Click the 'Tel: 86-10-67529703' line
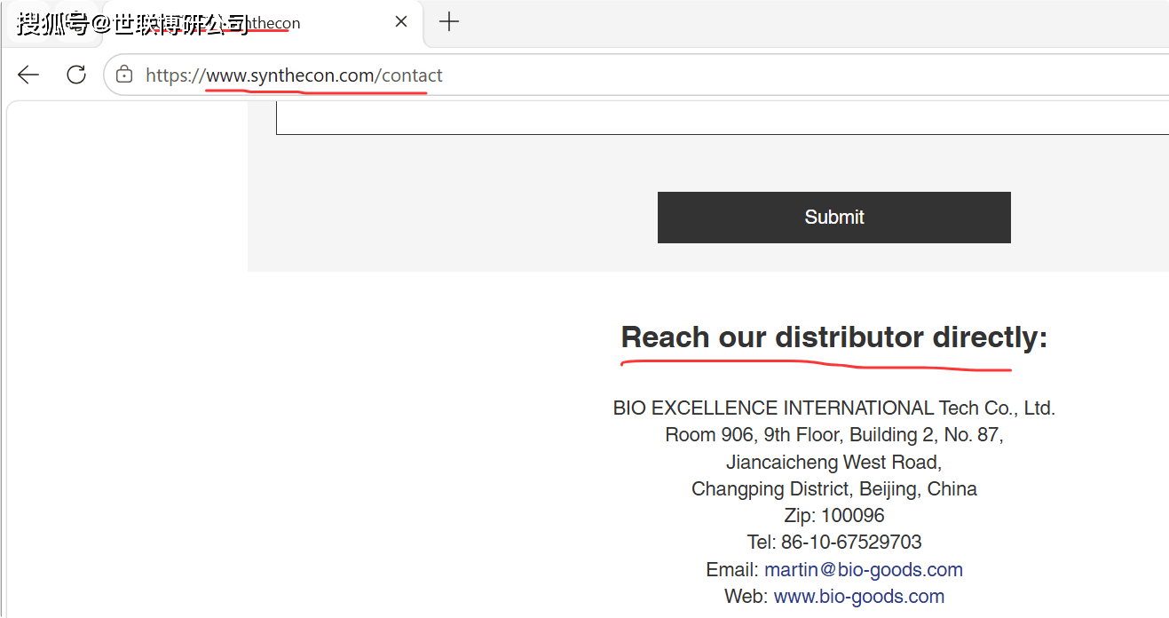 833,543
